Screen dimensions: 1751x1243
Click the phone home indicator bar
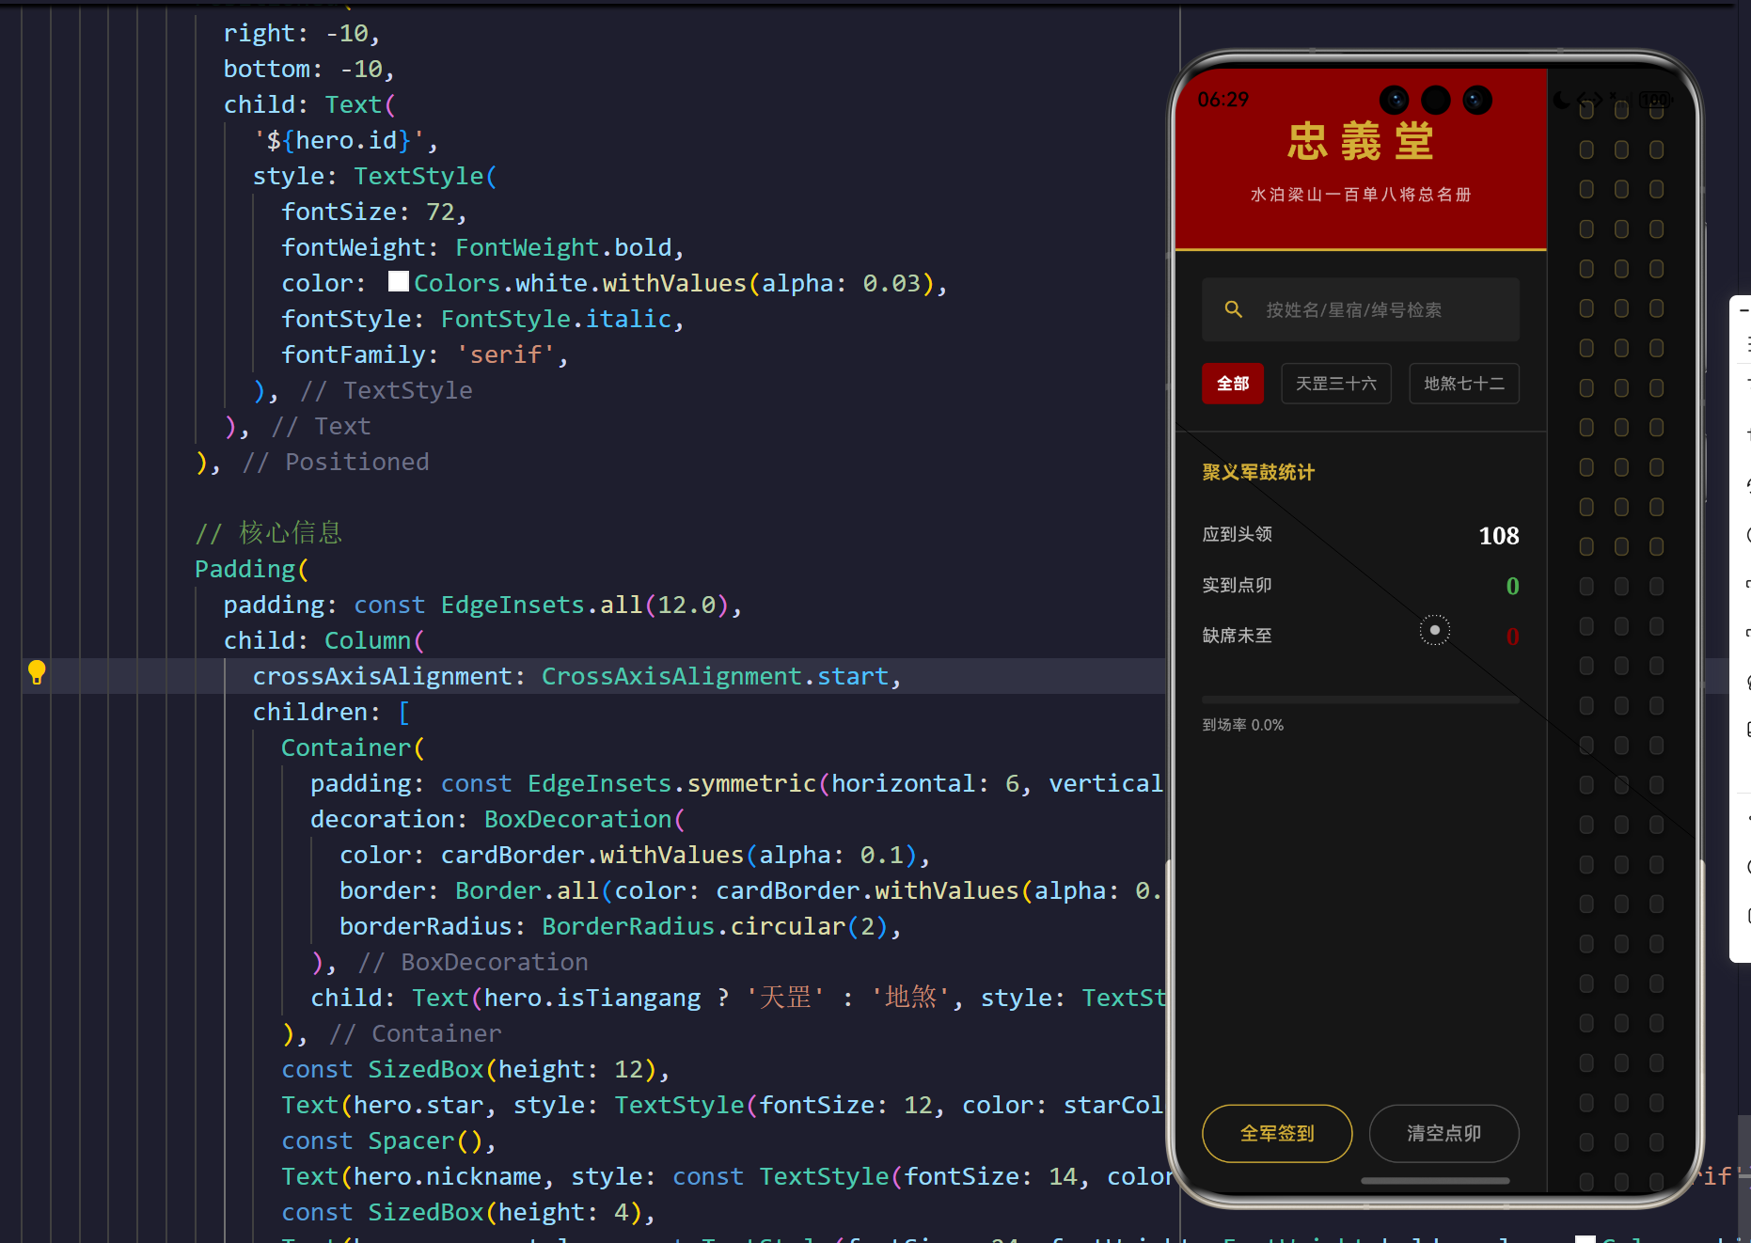(1435, 1180)
